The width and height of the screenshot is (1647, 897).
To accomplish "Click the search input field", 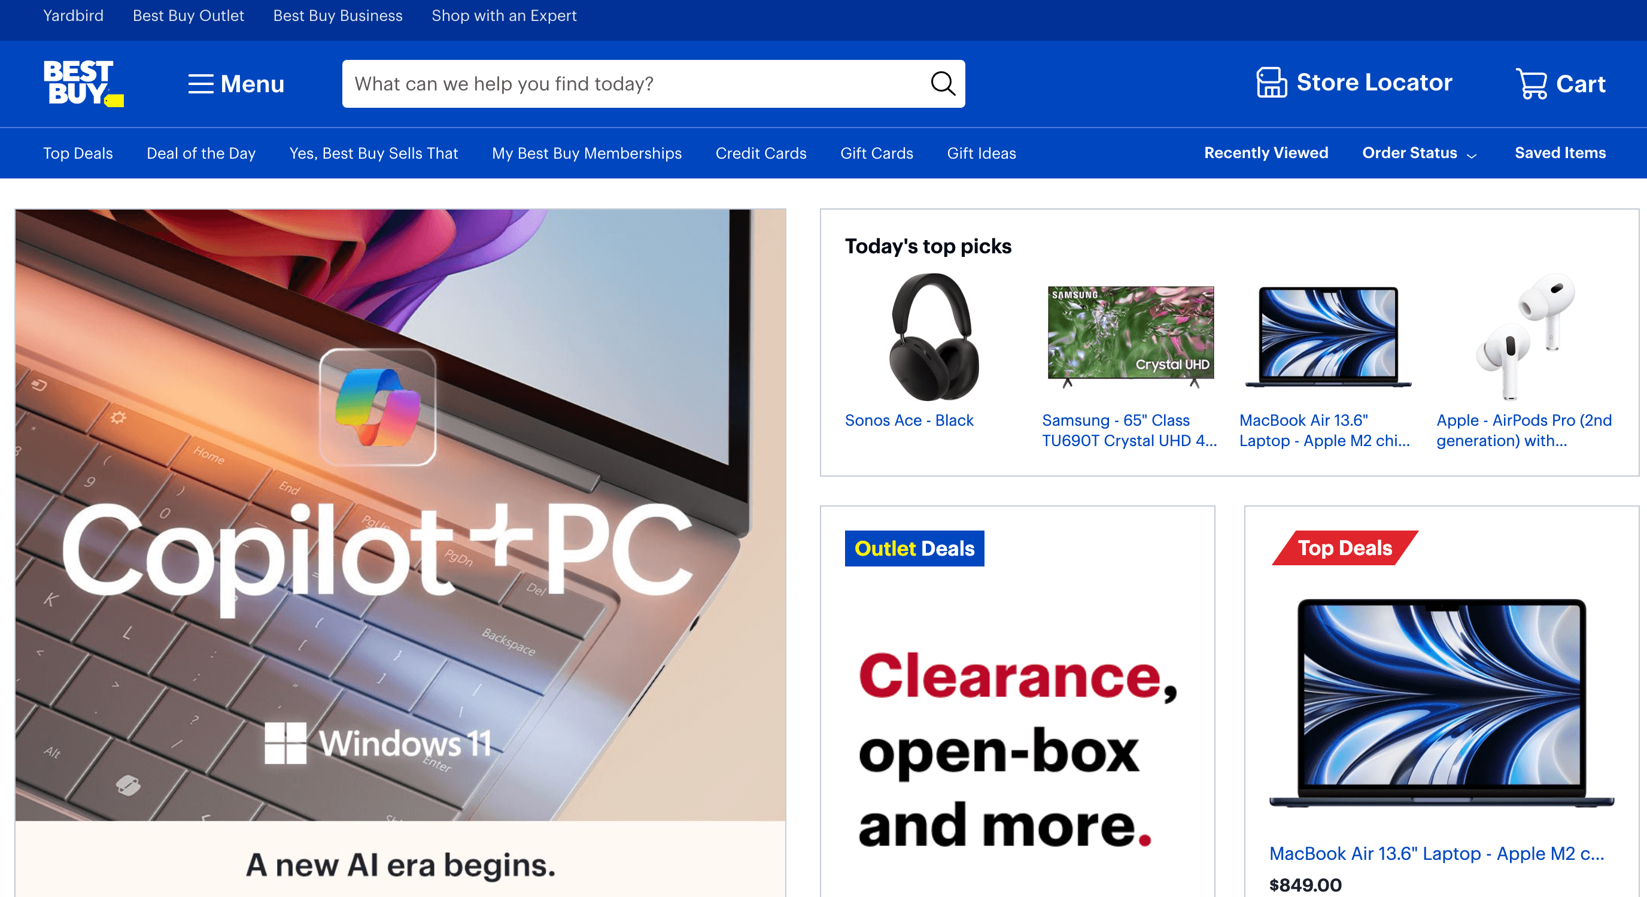I will (654, 83).
